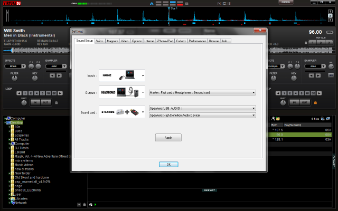This screenshot has height=211, width=338.
Task: Click the Apply button
Action: pos(168,138)
